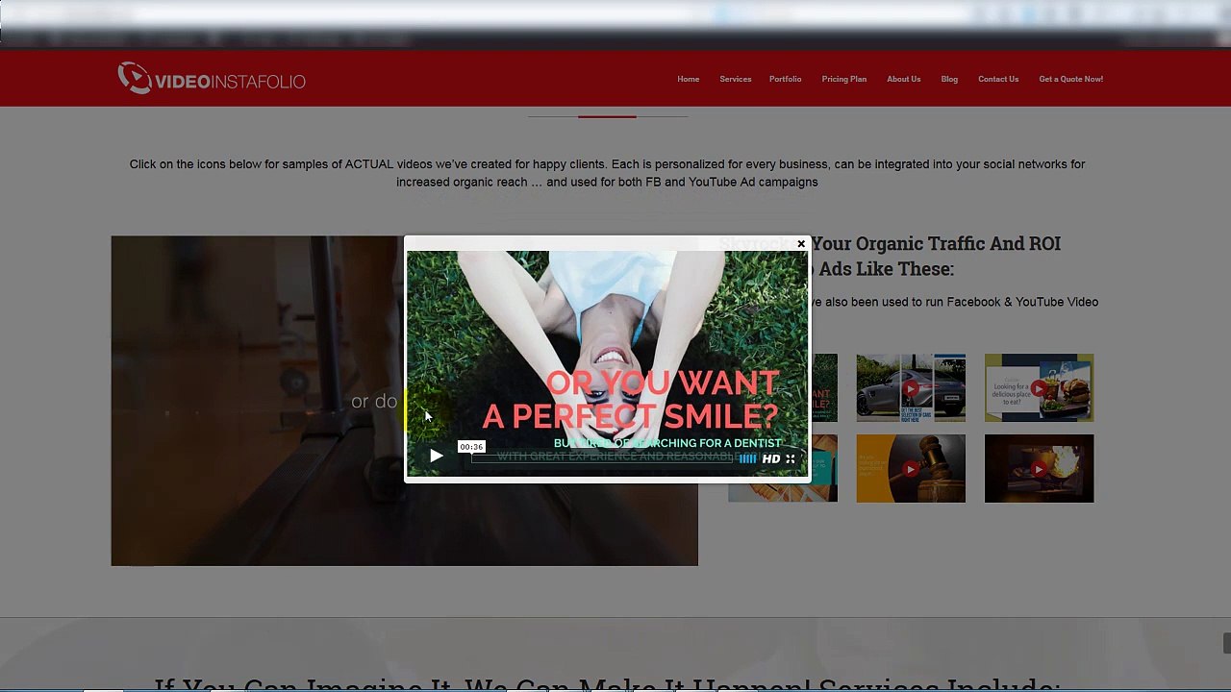Open the Blog page
Screen dimensions: 1231x692
click(x=949, y=79)
